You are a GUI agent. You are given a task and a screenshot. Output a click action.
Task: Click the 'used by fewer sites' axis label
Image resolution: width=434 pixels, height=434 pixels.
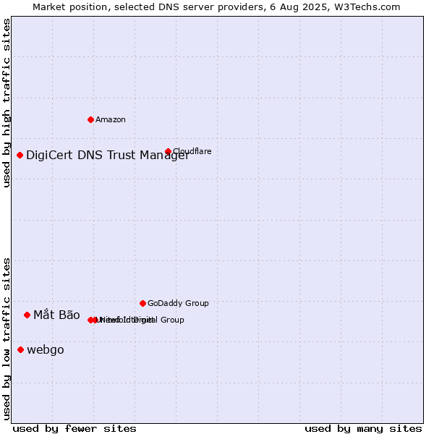tap(75, 429)
